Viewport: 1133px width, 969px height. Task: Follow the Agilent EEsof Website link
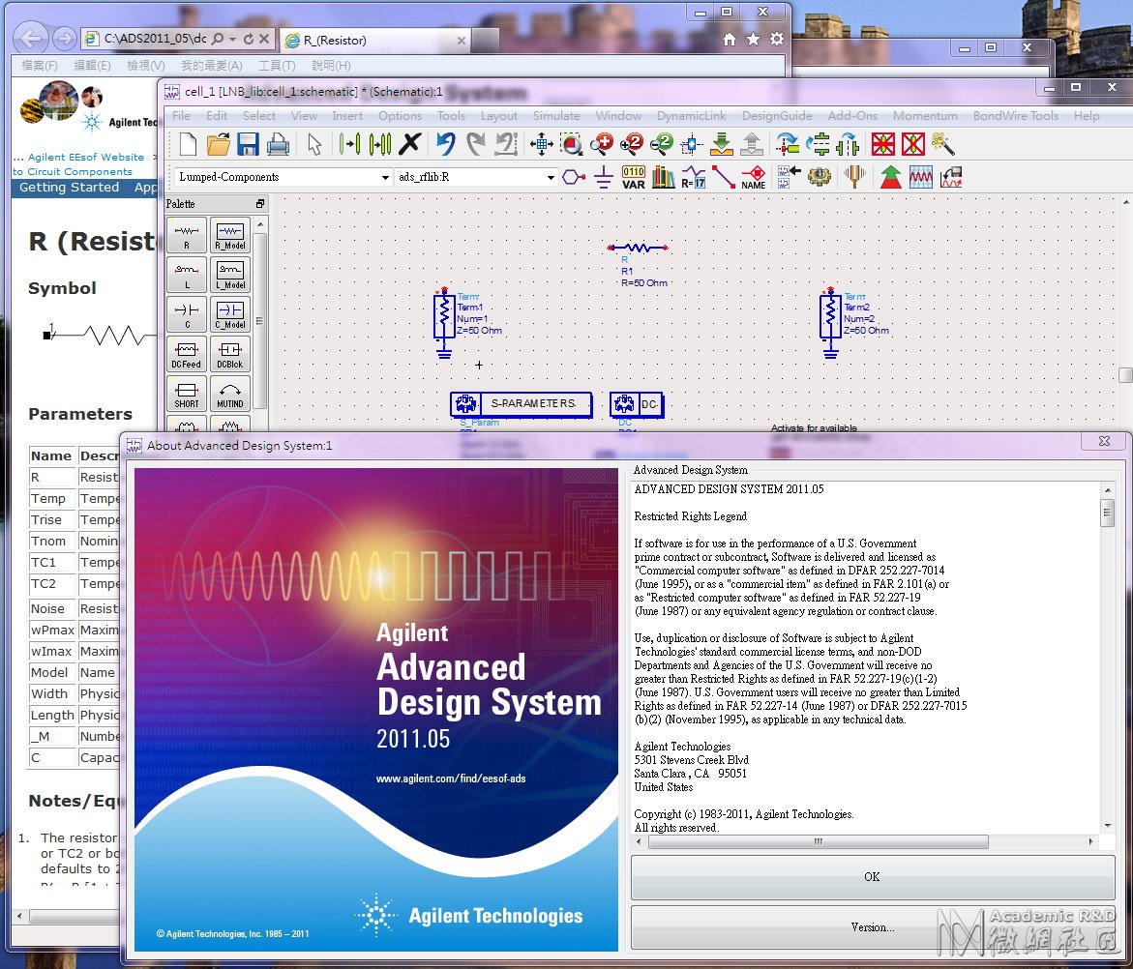pos(86,157)
